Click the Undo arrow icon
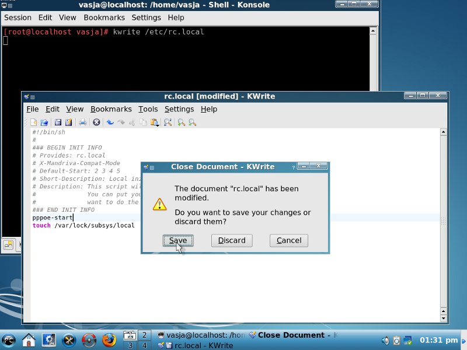This screenshot has width=467, height=350. tap(110, 123)
